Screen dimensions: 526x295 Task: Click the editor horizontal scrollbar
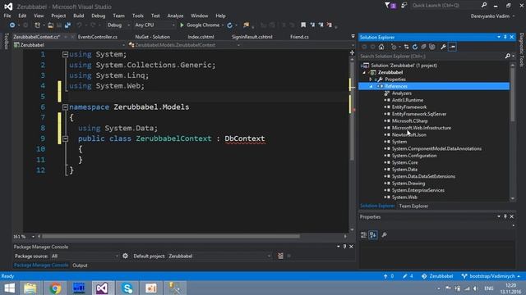coord(171,236)
